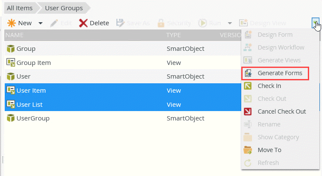Open the Run dropdown arrow
This screenshot has height=176, width=322.
pos(230,23)
